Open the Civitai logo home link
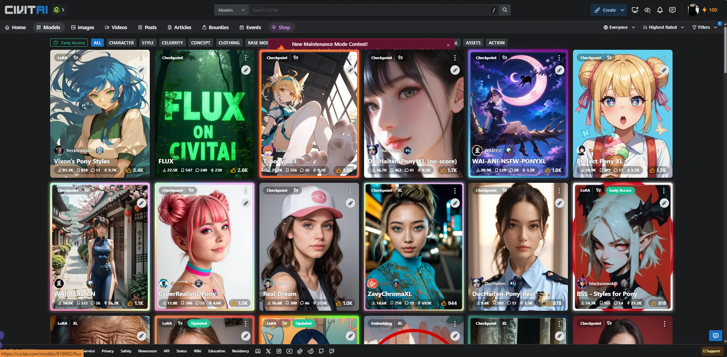The height and width of the screenshot is (357, 727). [26, 10]
